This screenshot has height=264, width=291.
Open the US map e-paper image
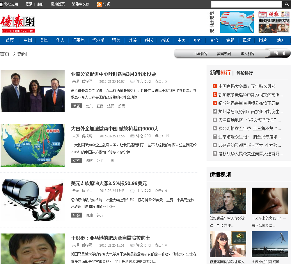[237, 22]
